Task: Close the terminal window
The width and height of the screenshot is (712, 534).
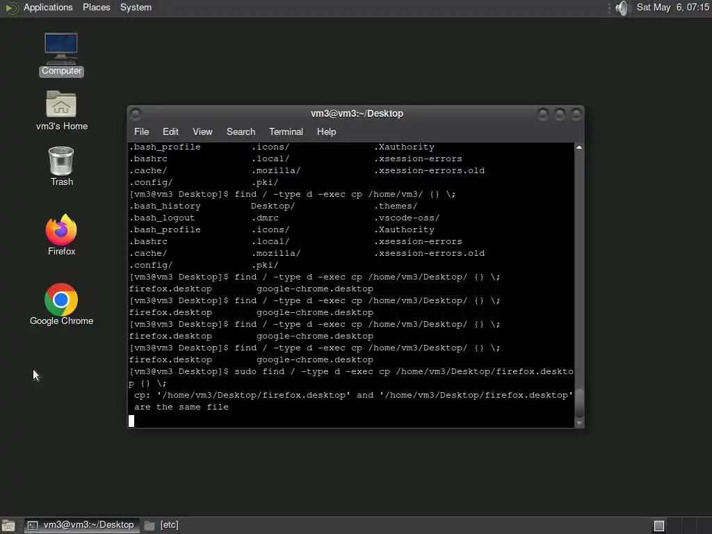Action: click(x=576, y=114)
